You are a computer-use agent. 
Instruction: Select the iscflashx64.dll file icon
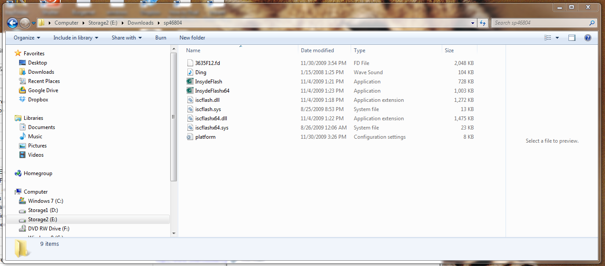pyautogui.click(x=190, y=119)
